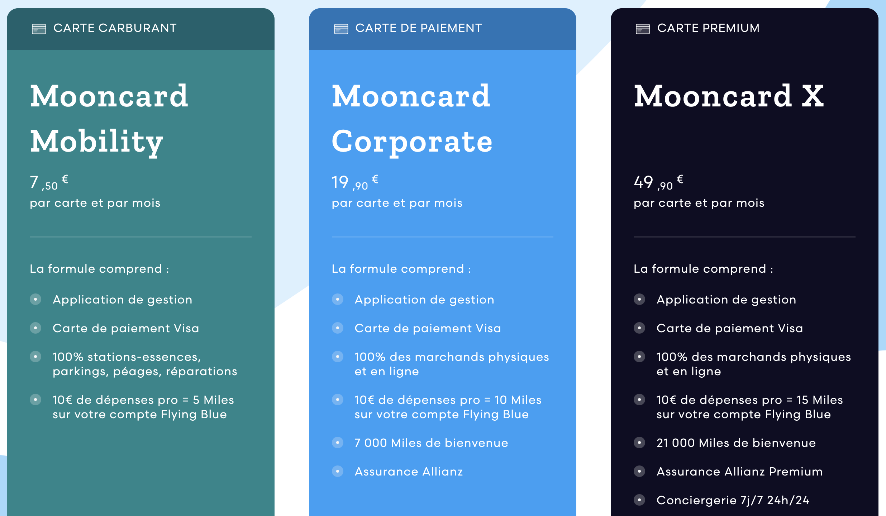Image resolution: width=886 pixels, height=516 pixels.
Task: Click the card icon beside CARTE PREMIUM
Action: (x=643, y=29)
